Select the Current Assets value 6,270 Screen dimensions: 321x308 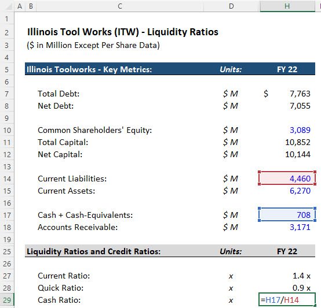click(300, 191)
